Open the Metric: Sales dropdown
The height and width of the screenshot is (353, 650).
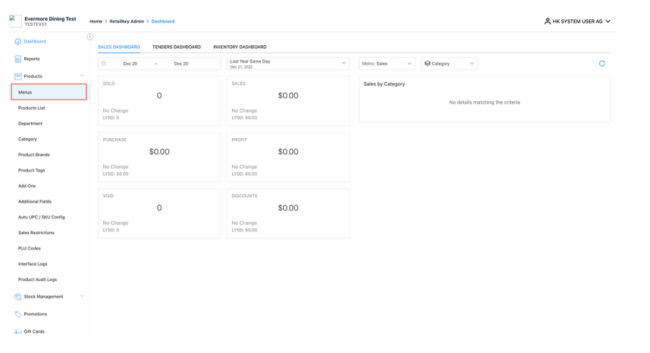[x=386, y=64]
